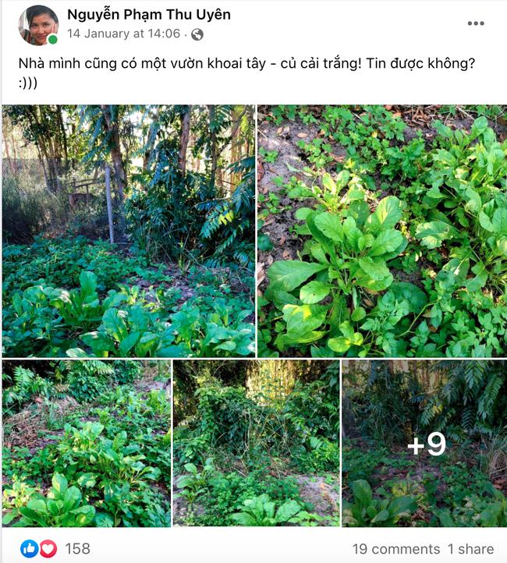Open the bottom-middle overgrown bush photo
507x563 pixels.
point(257,444)
